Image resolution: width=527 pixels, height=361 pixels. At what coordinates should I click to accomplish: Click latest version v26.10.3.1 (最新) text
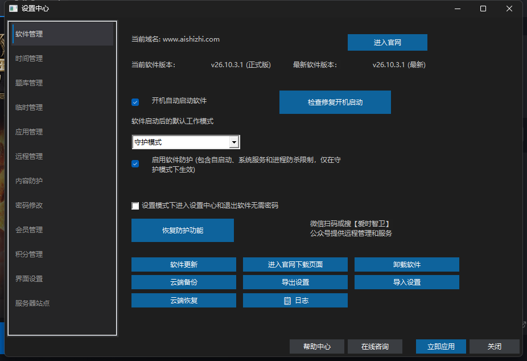[399, 65]
